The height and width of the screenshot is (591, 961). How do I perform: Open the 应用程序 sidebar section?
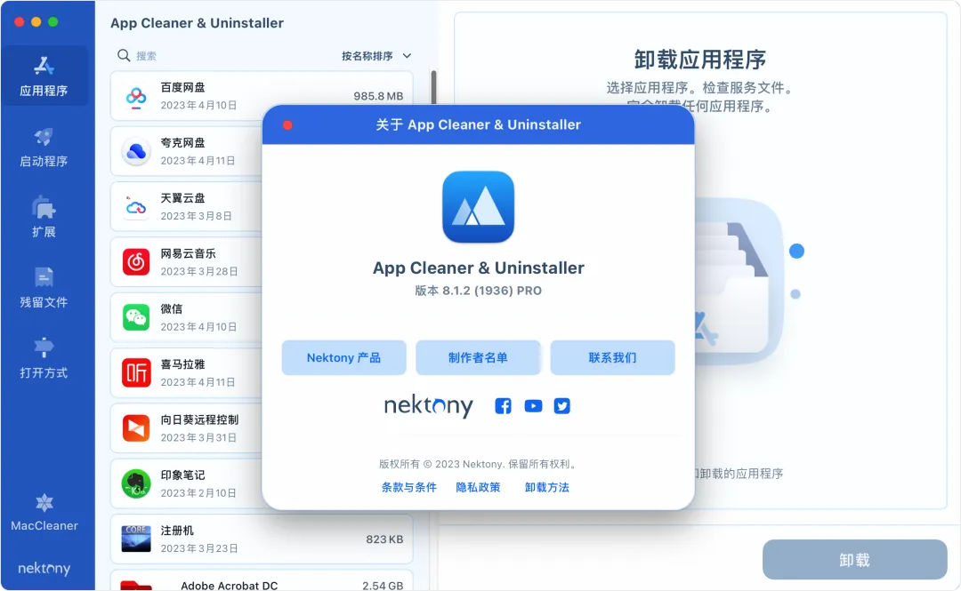[44, 76]
